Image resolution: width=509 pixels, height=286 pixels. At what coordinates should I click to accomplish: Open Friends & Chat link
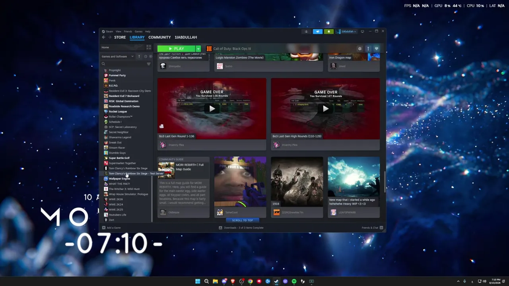coord(370,228)
